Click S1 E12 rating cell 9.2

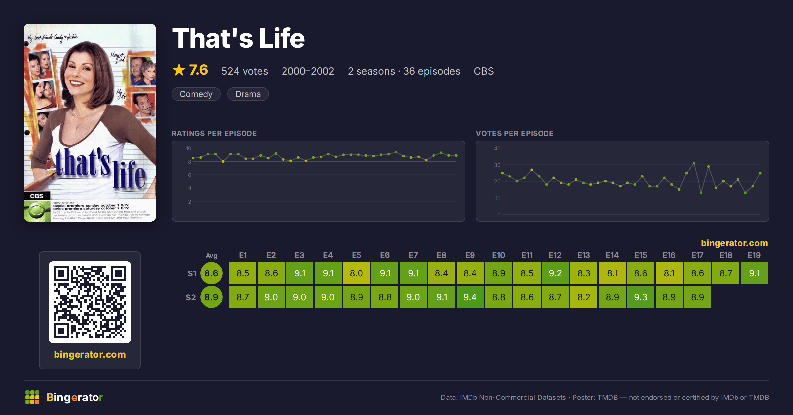555,273
